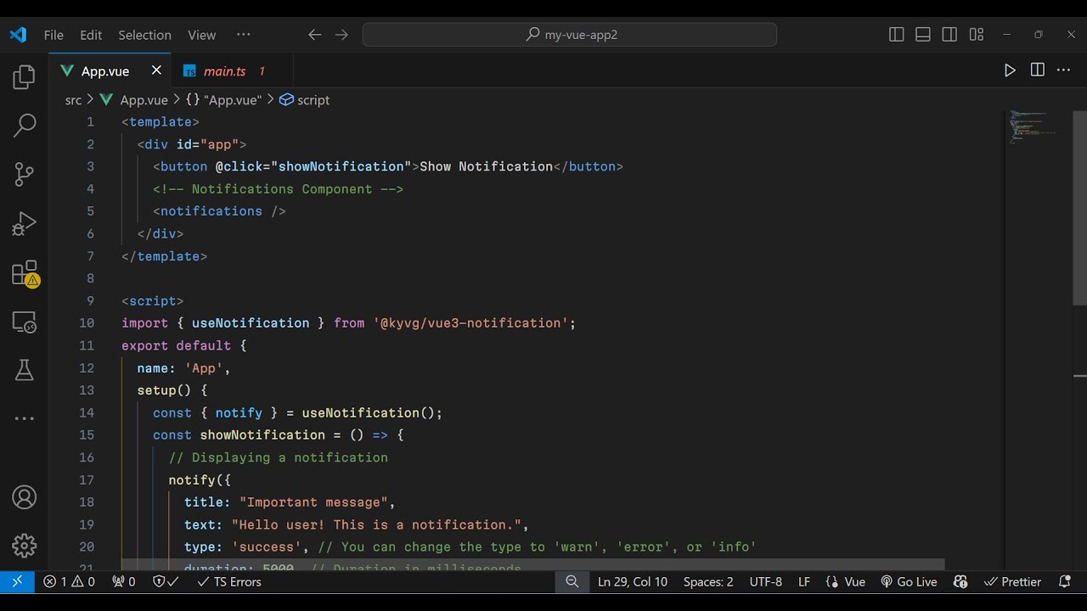
Task: Open the Vue language mode selector
Action: [x=846, y=582]
